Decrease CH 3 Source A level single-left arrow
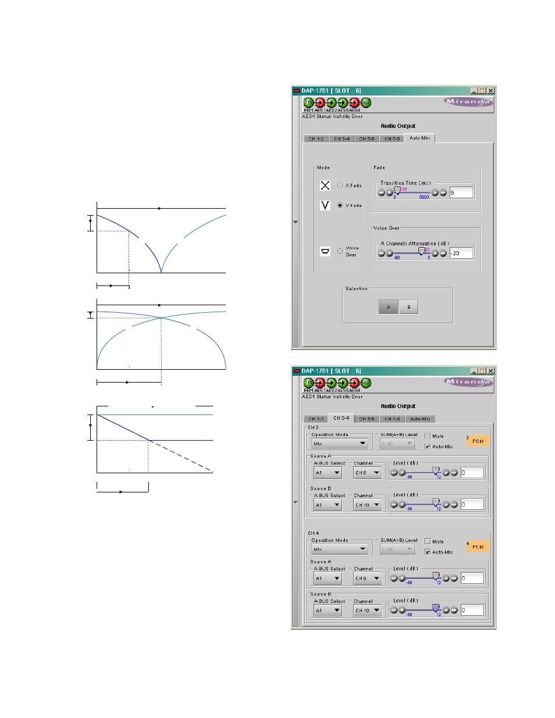Screen dimensions: 555x718 coord(402,473)
